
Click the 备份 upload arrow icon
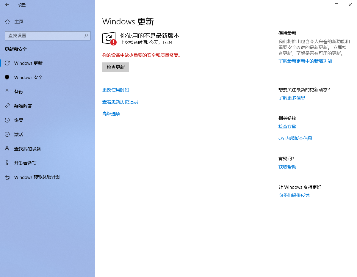(x=7, y=92)
